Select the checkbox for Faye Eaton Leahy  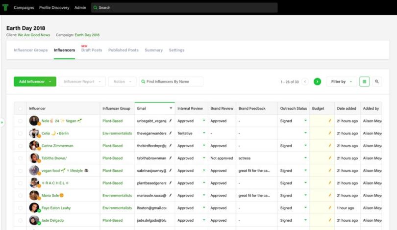[x=20, y=208]
